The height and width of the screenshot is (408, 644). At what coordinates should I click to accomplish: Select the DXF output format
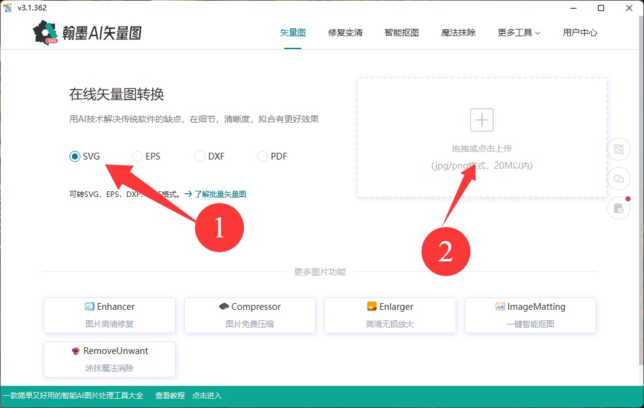[x=200, y=156]
